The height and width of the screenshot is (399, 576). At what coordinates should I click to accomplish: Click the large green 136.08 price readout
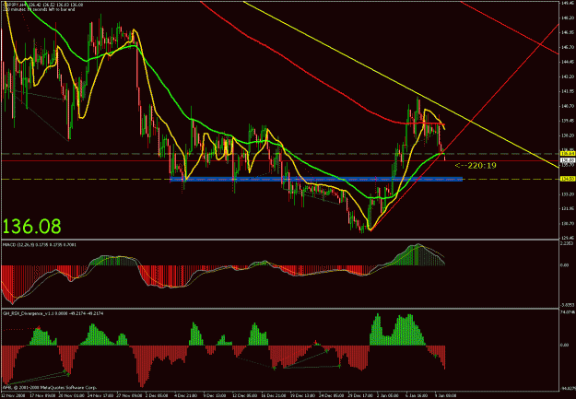[31, 227]
